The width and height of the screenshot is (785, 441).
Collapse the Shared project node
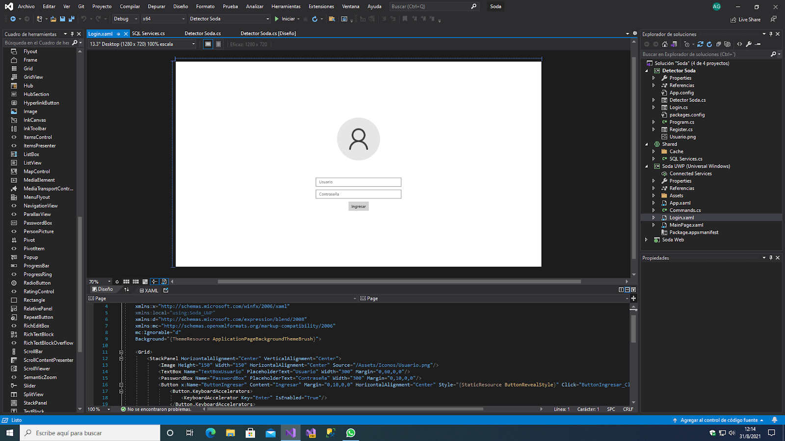pyautogui.click(x=646, y=144)
